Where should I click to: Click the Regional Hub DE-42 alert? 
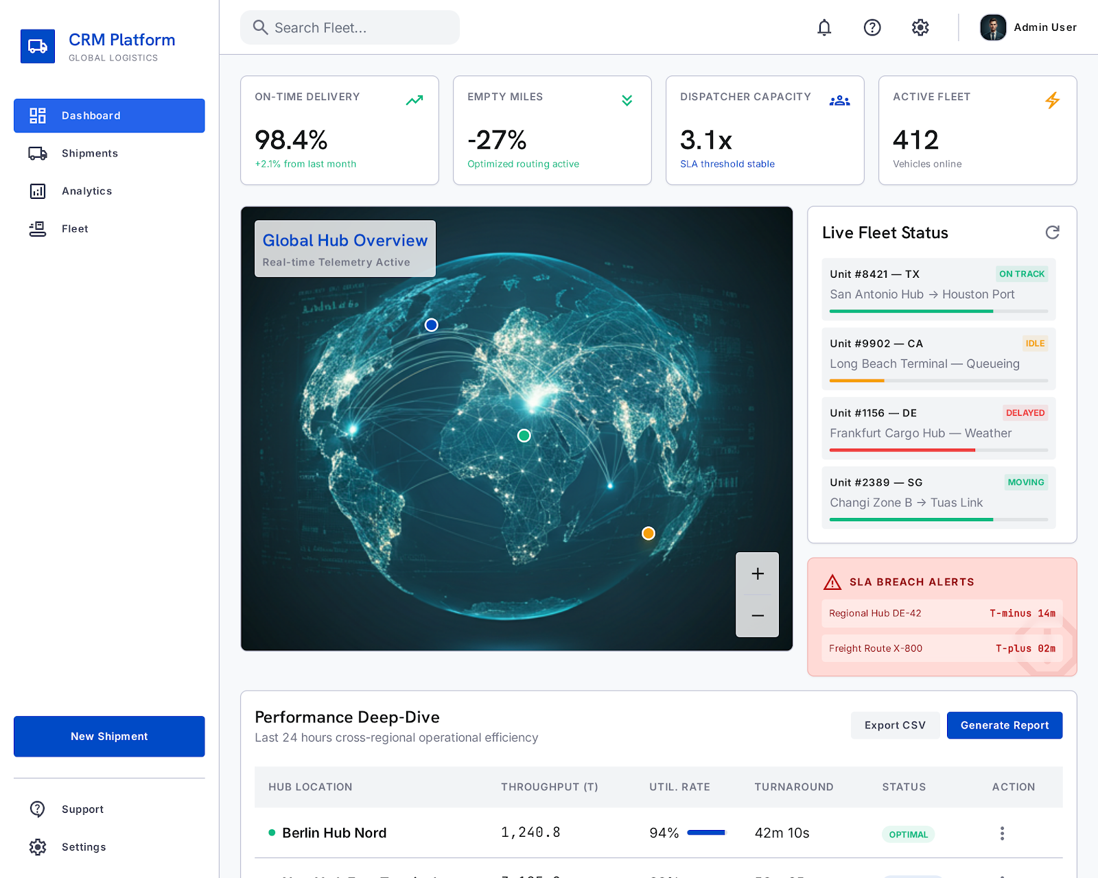[x=942, y=614]
